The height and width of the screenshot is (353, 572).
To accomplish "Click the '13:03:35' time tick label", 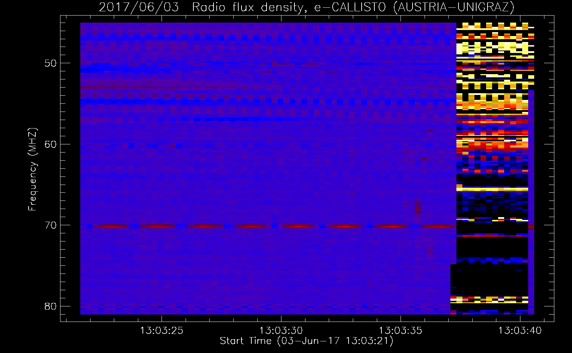I will (x=401, y=331).
